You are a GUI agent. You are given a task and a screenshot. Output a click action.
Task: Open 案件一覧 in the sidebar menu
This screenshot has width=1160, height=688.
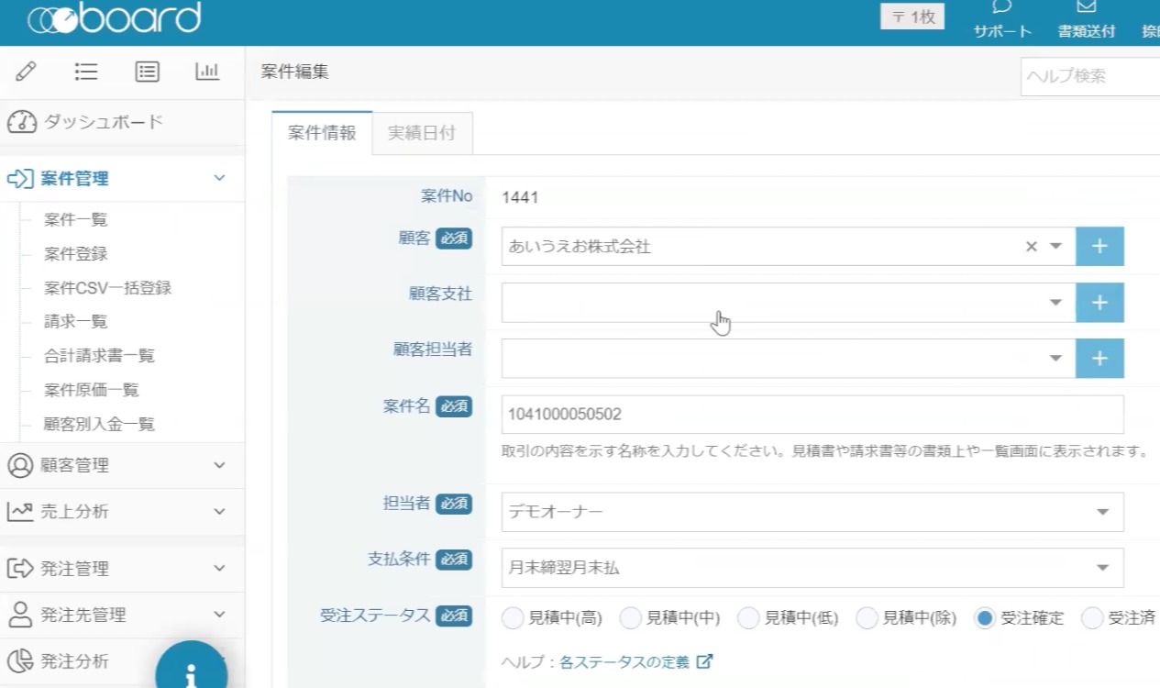point(76,220)
